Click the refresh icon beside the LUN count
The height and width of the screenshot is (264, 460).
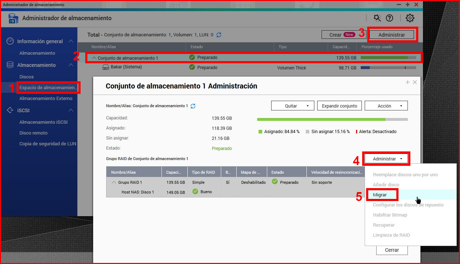click(219, 35)
